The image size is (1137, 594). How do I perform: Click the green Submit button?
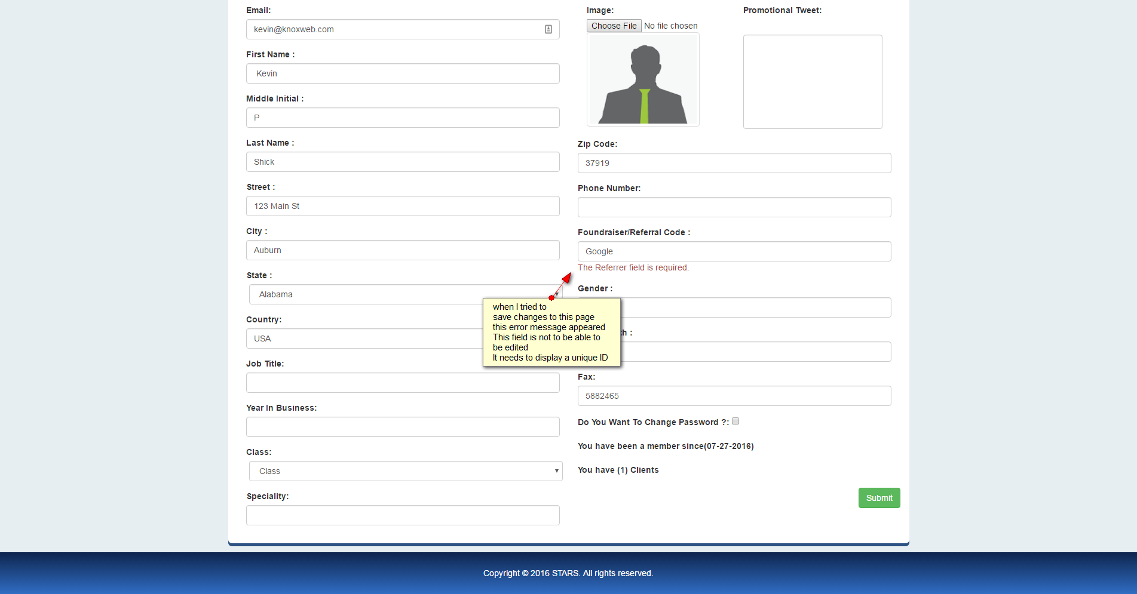pyautogui.click(x=879, y=498)
